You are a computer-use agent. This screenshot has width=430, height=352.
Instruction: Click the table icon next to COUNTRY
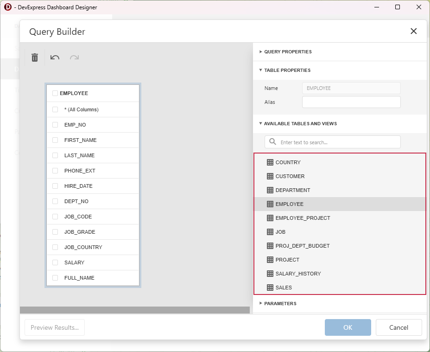(270, 162)
